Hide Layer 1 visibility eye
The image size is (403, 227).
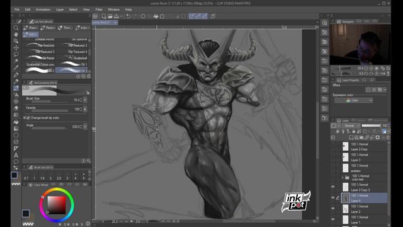tap(333, 219)
